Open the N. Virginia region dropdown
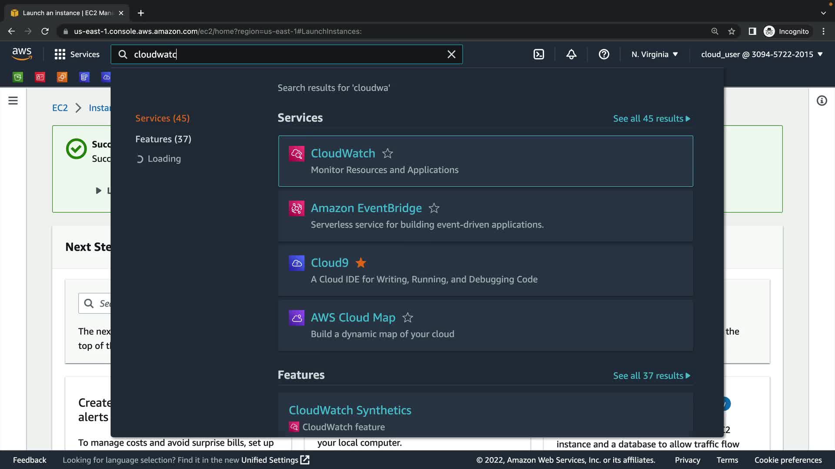 click(x=655, y=54)
